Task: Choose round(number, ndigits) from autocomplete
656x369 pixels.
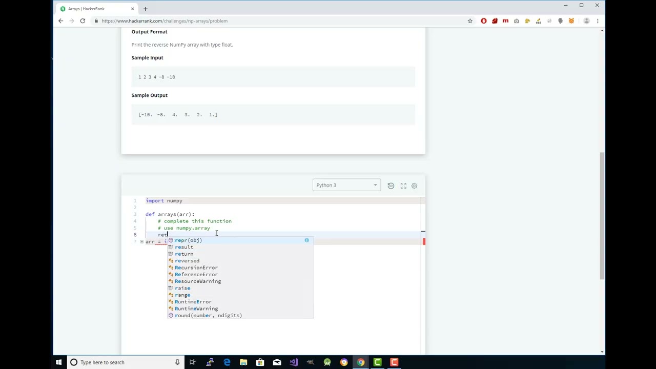Action: click(240, 316)
